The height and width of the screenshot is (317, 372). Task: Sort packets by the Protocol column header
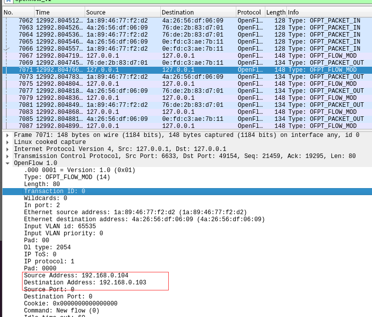click(x=250, y=13)
